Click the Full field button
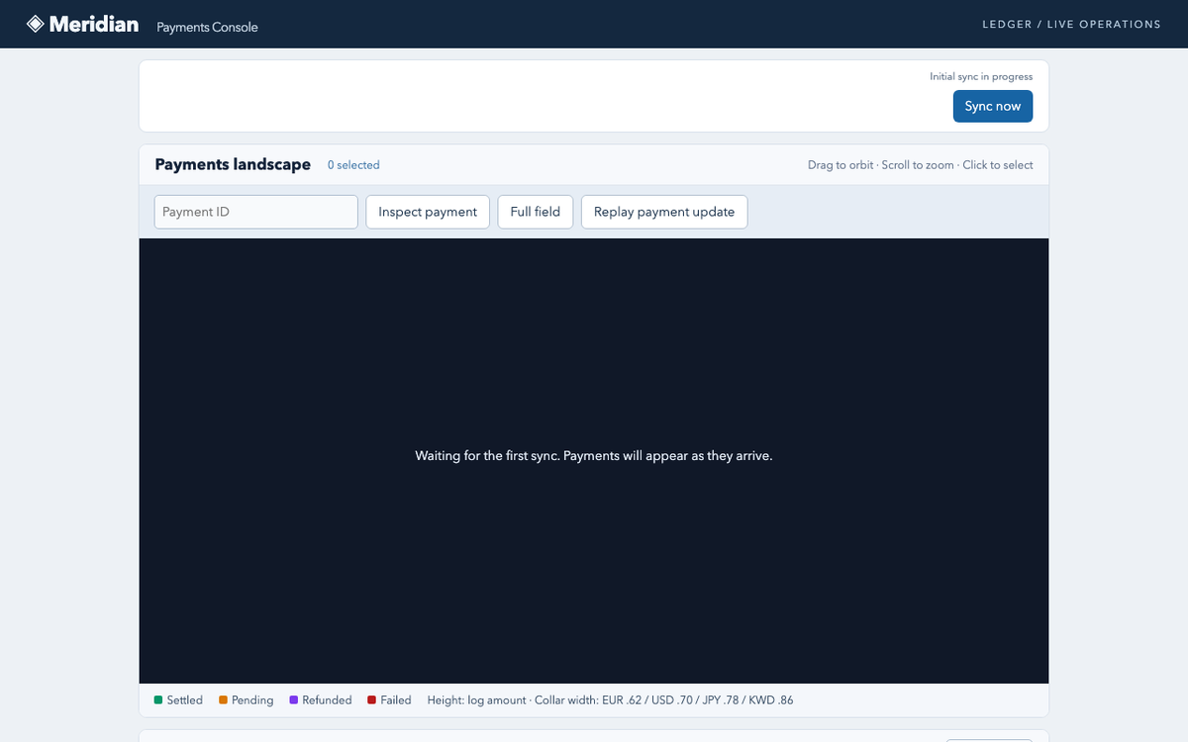Screen dimensions: 1188x742 tap(536, 212)
